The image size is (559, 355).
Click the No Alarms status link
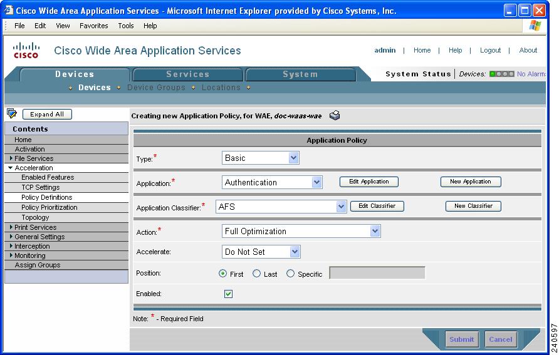pos(531,74)
